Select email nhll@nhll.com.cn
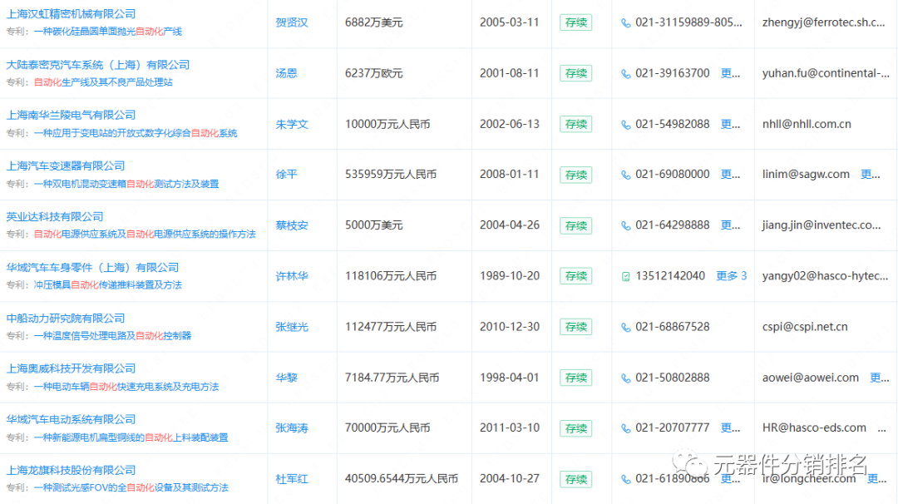Screen dimensions: 898x504 (807, 124)
